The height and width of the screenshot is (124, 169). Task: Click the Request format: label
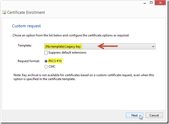coord(29,61)
